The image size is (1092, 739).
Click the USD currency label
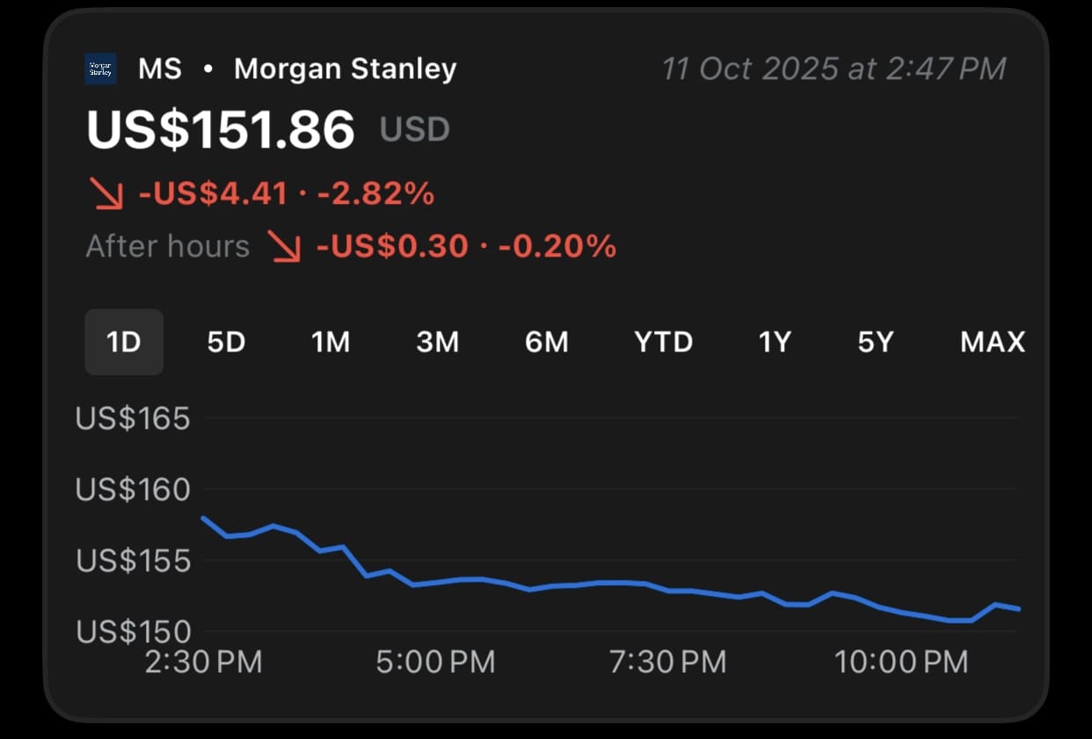point(415,130)
